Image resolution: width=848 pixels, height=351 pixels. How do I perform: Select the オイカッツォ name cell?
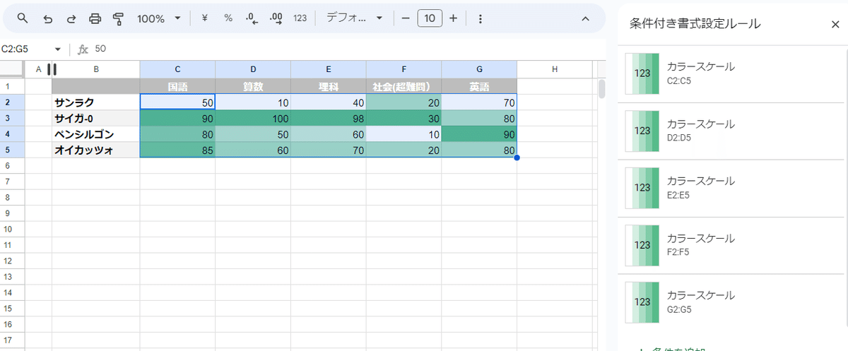tap(95, 150)
